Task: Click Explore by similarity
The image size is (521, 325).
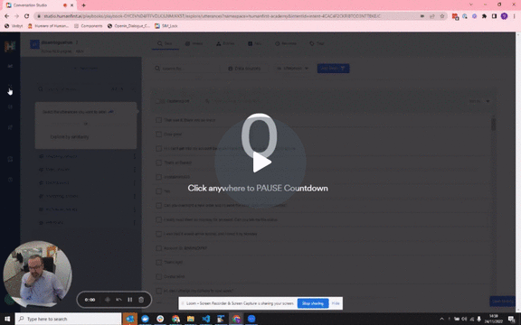Action: 70,136
